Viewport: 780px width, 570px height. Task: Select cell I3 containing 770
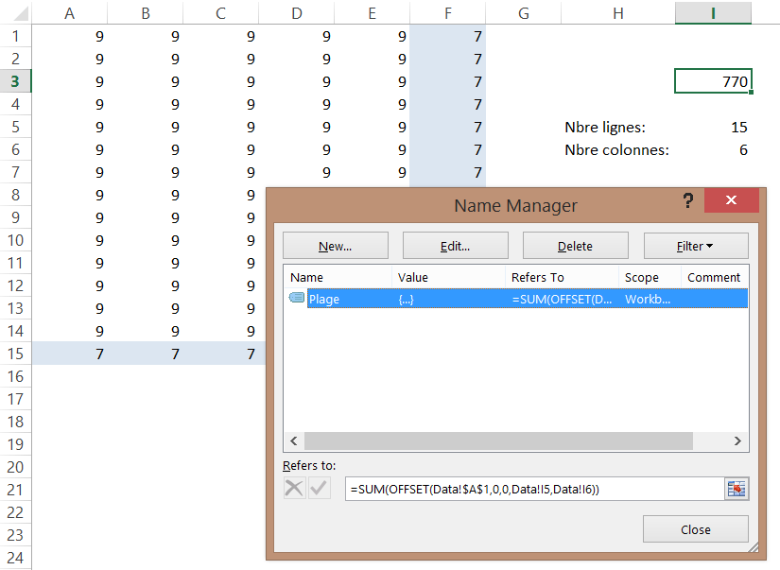[x=713, y=81]
